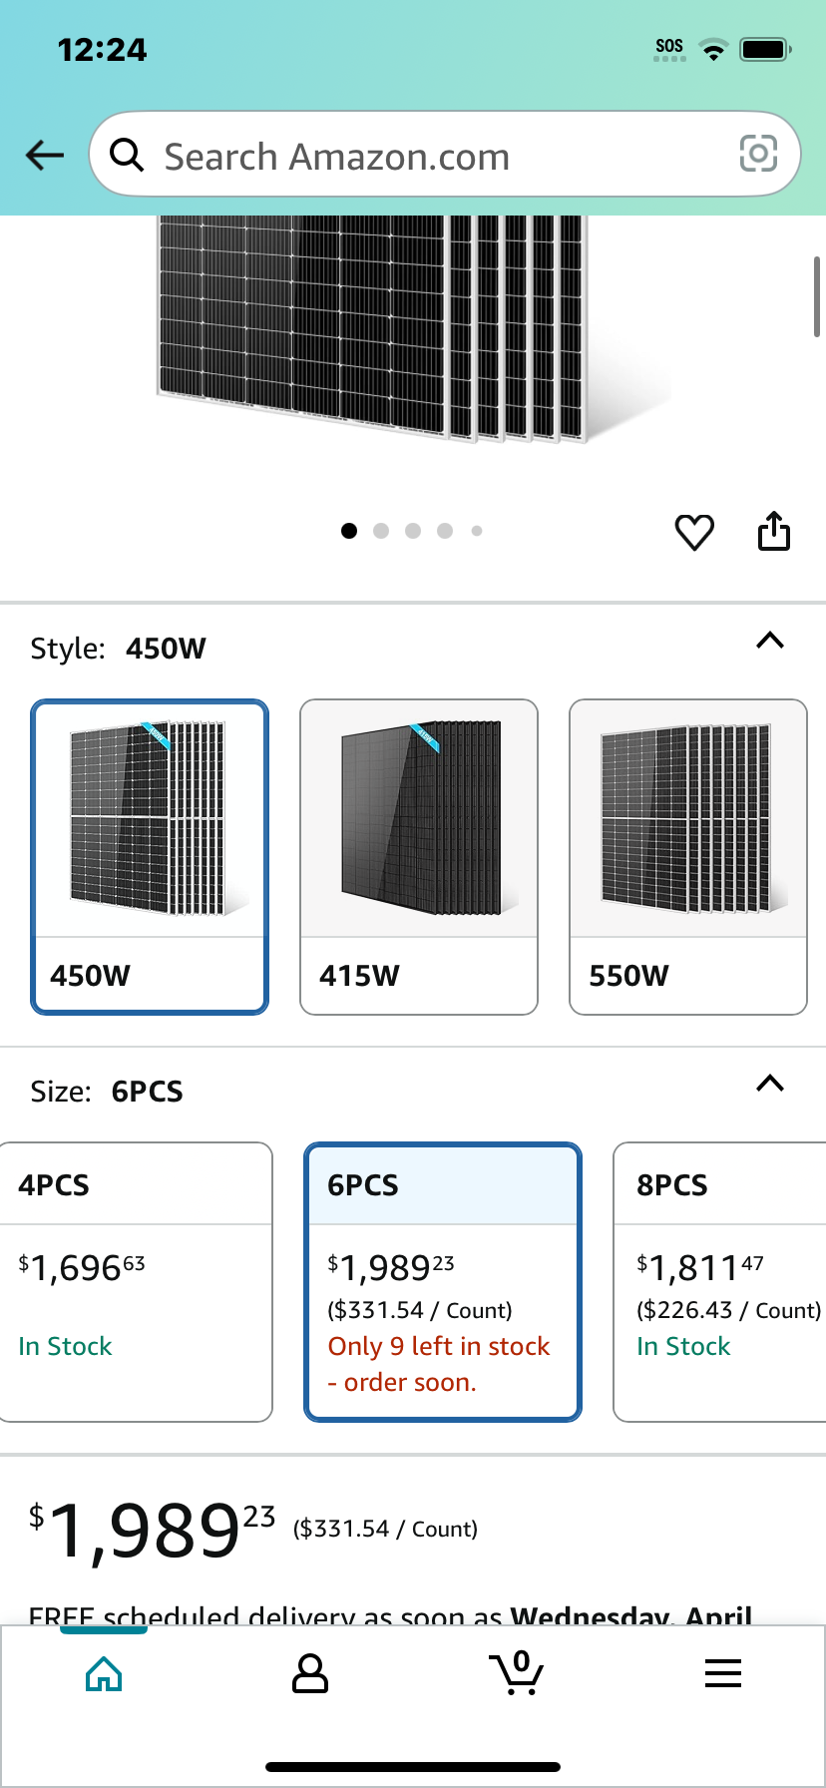
Task: Select the 450W style option
Action: [x=150, y=857]
